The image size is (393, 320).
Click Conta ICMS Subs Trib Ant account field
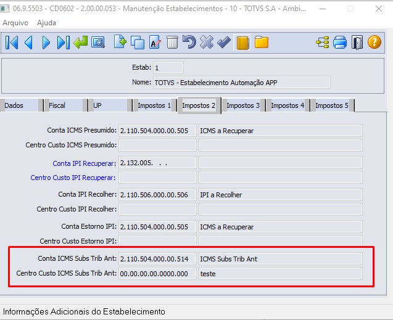click(157, 259)
